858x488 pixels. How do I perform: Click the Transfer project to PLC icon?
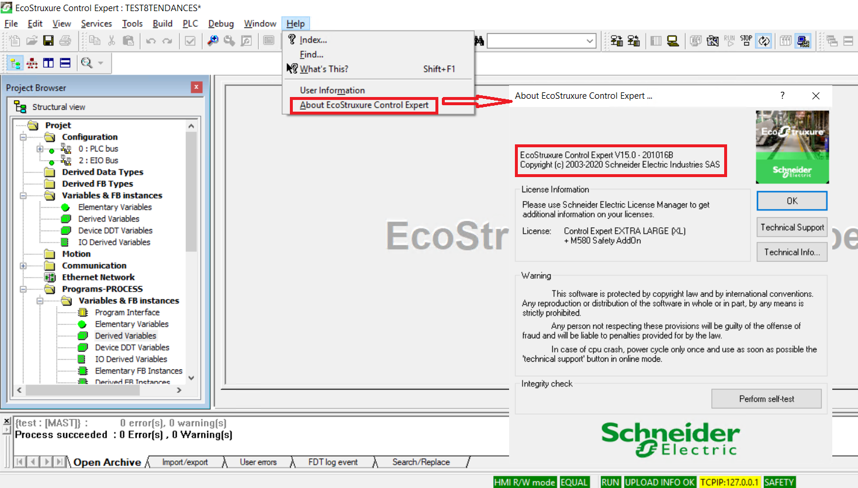[x=617, y=40]
